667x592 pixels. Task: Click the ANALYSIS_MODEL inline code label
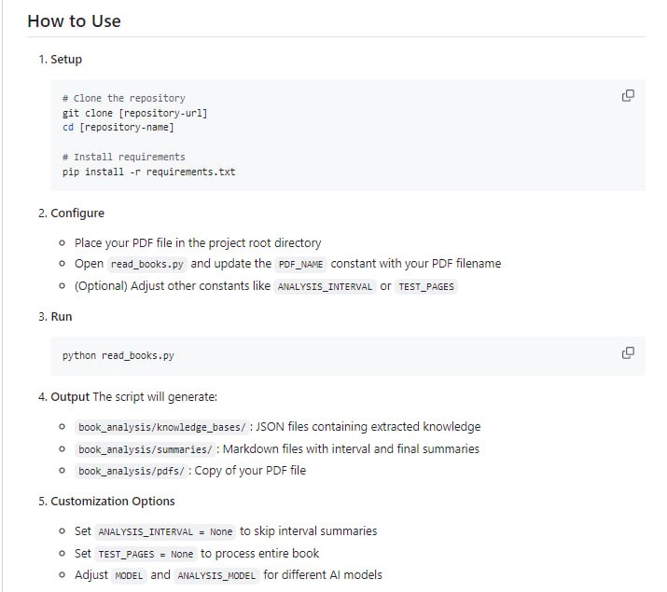[x=216, y=575]
